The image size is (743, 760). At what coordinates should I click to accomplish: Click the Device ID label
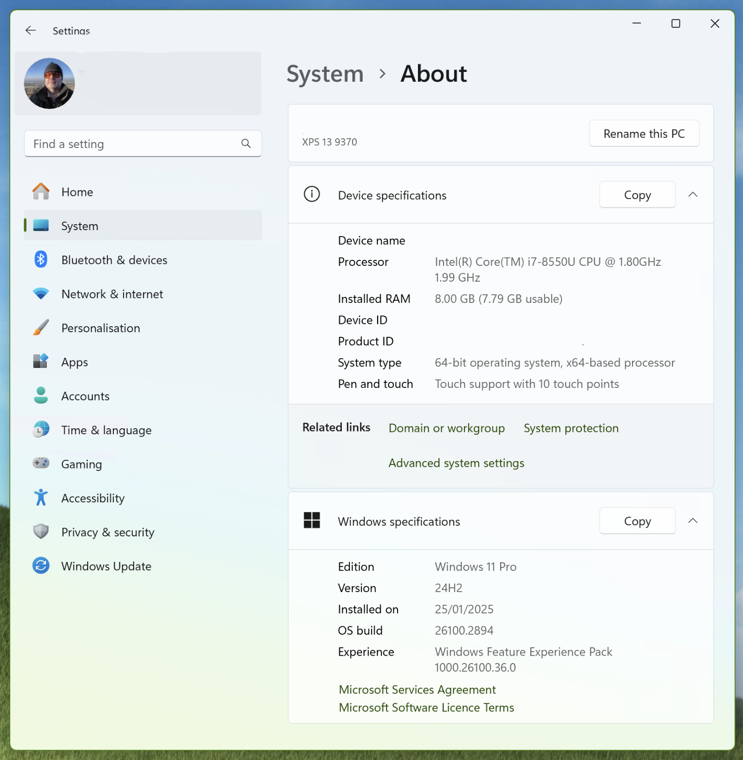pos(363,320)
